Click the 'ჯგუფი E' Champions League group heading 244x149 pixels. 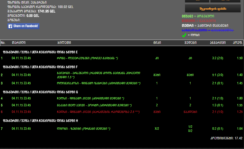[40, 52]
